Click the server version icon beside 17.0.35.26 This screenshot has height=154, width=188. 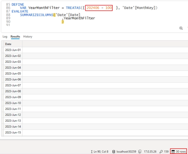pos(140,151)
